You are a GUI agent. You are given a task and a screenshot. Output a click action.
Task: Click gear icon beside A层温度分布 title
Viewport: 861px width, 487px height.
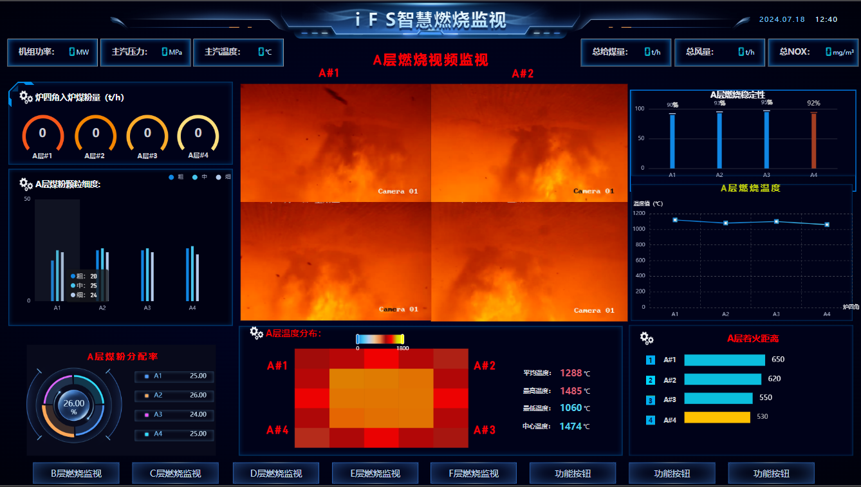(x=256, y=333)
